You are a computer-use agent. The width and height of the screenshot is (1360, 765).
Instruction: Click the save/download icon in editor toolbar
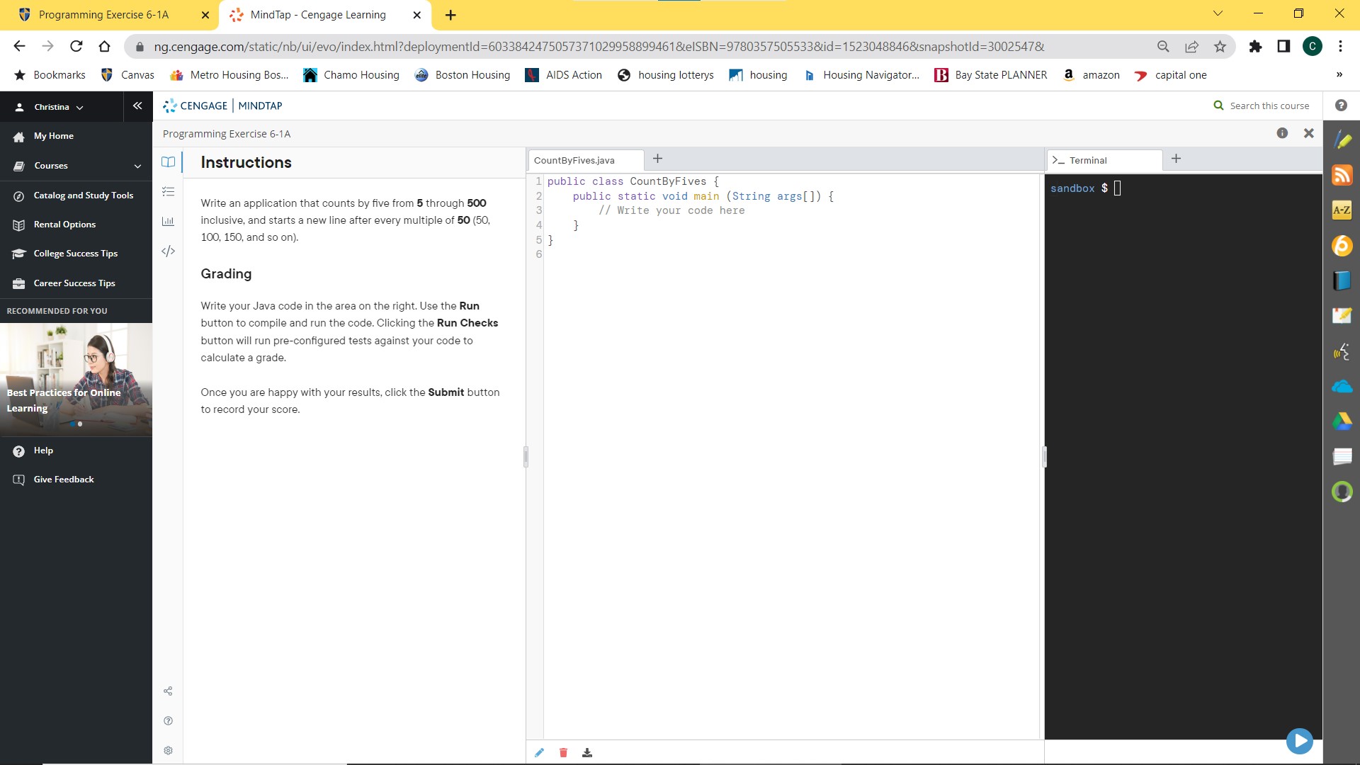[586, 752]
